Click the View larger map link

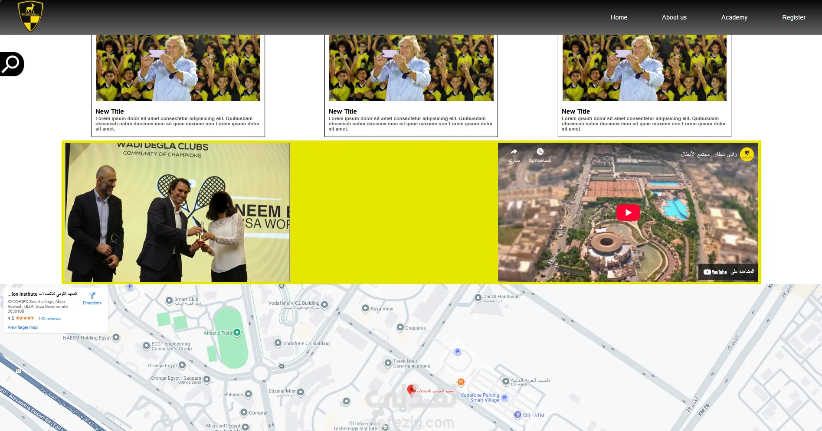23,327
